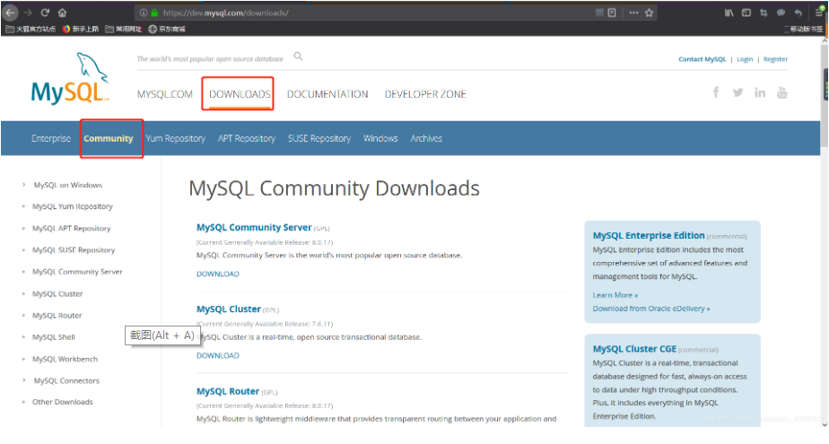Toggle the browser sidebar icon

(746, 13)
